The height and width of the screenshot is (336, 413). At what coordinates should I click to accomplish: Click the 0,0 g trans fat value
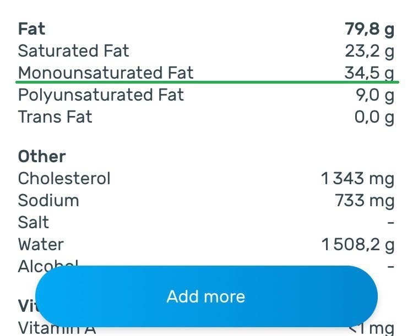[x=374, y=117]
